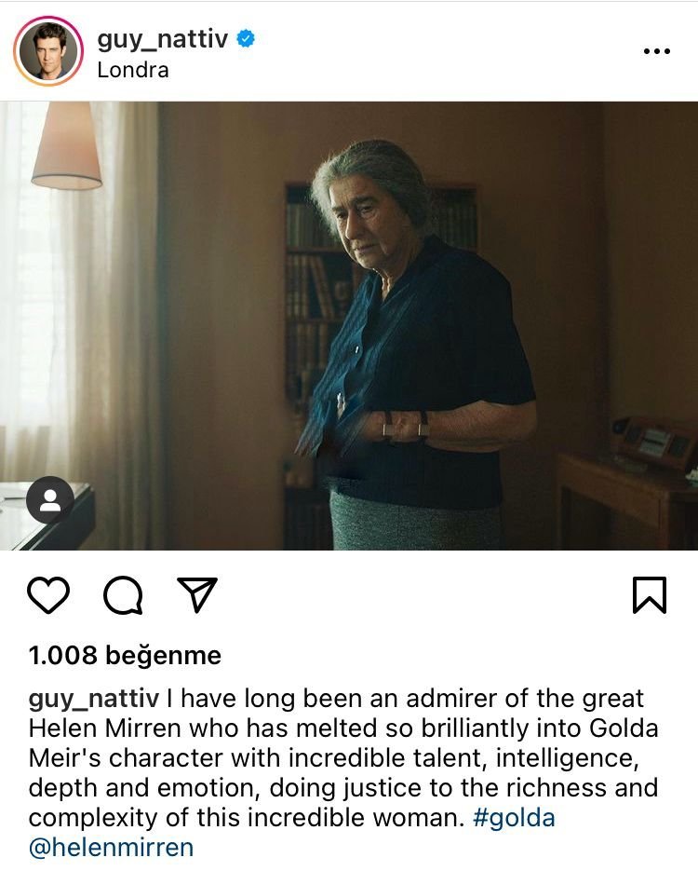Share the post via paper plane icon
The height and width of the screenshot is (871, 698).
tap(196, 594)
